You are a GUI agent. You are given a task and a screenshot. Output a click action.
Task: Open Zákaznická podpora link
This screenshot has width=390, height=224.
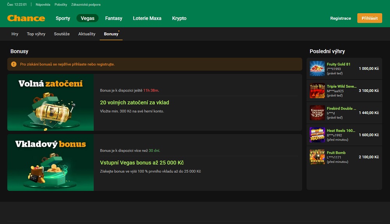pos(86,5)
